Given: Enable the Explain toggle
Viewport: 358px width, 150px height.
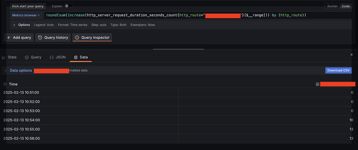Looking at the screenshot, I should coord(68,5).
